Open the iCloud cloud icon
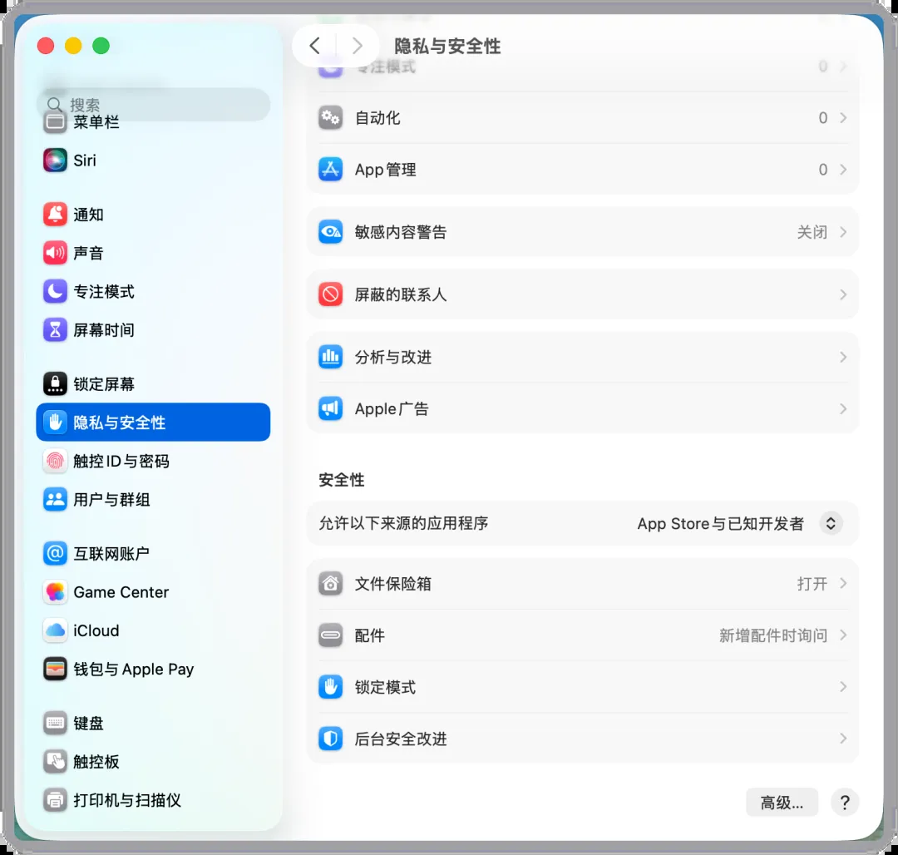Image resolution: width=898 pixels, height=855 pixels. pos(55,630)
